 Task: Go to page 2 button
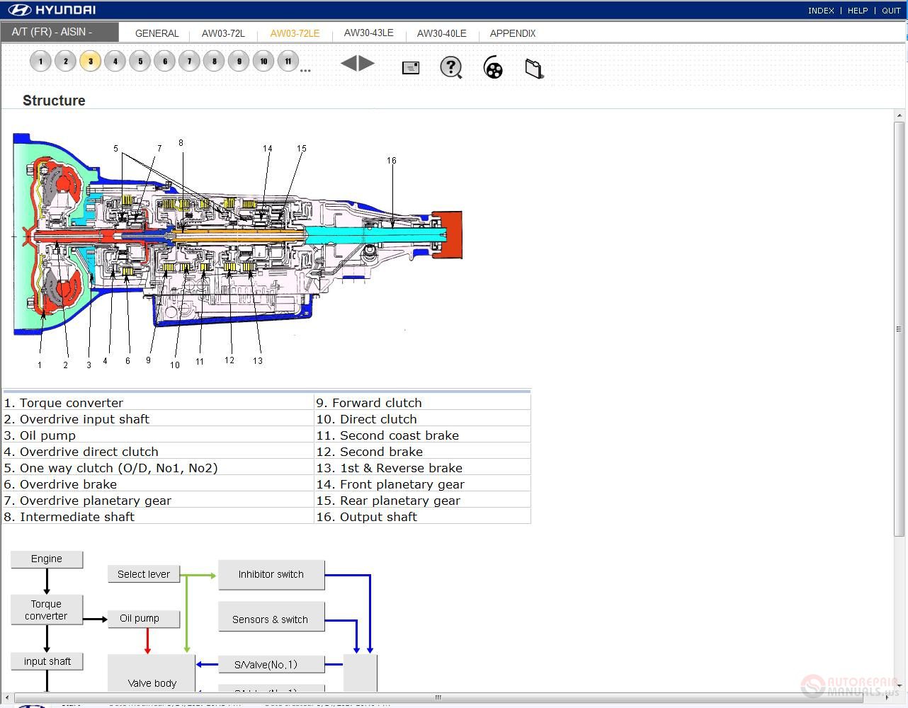[x=65, y=62]
